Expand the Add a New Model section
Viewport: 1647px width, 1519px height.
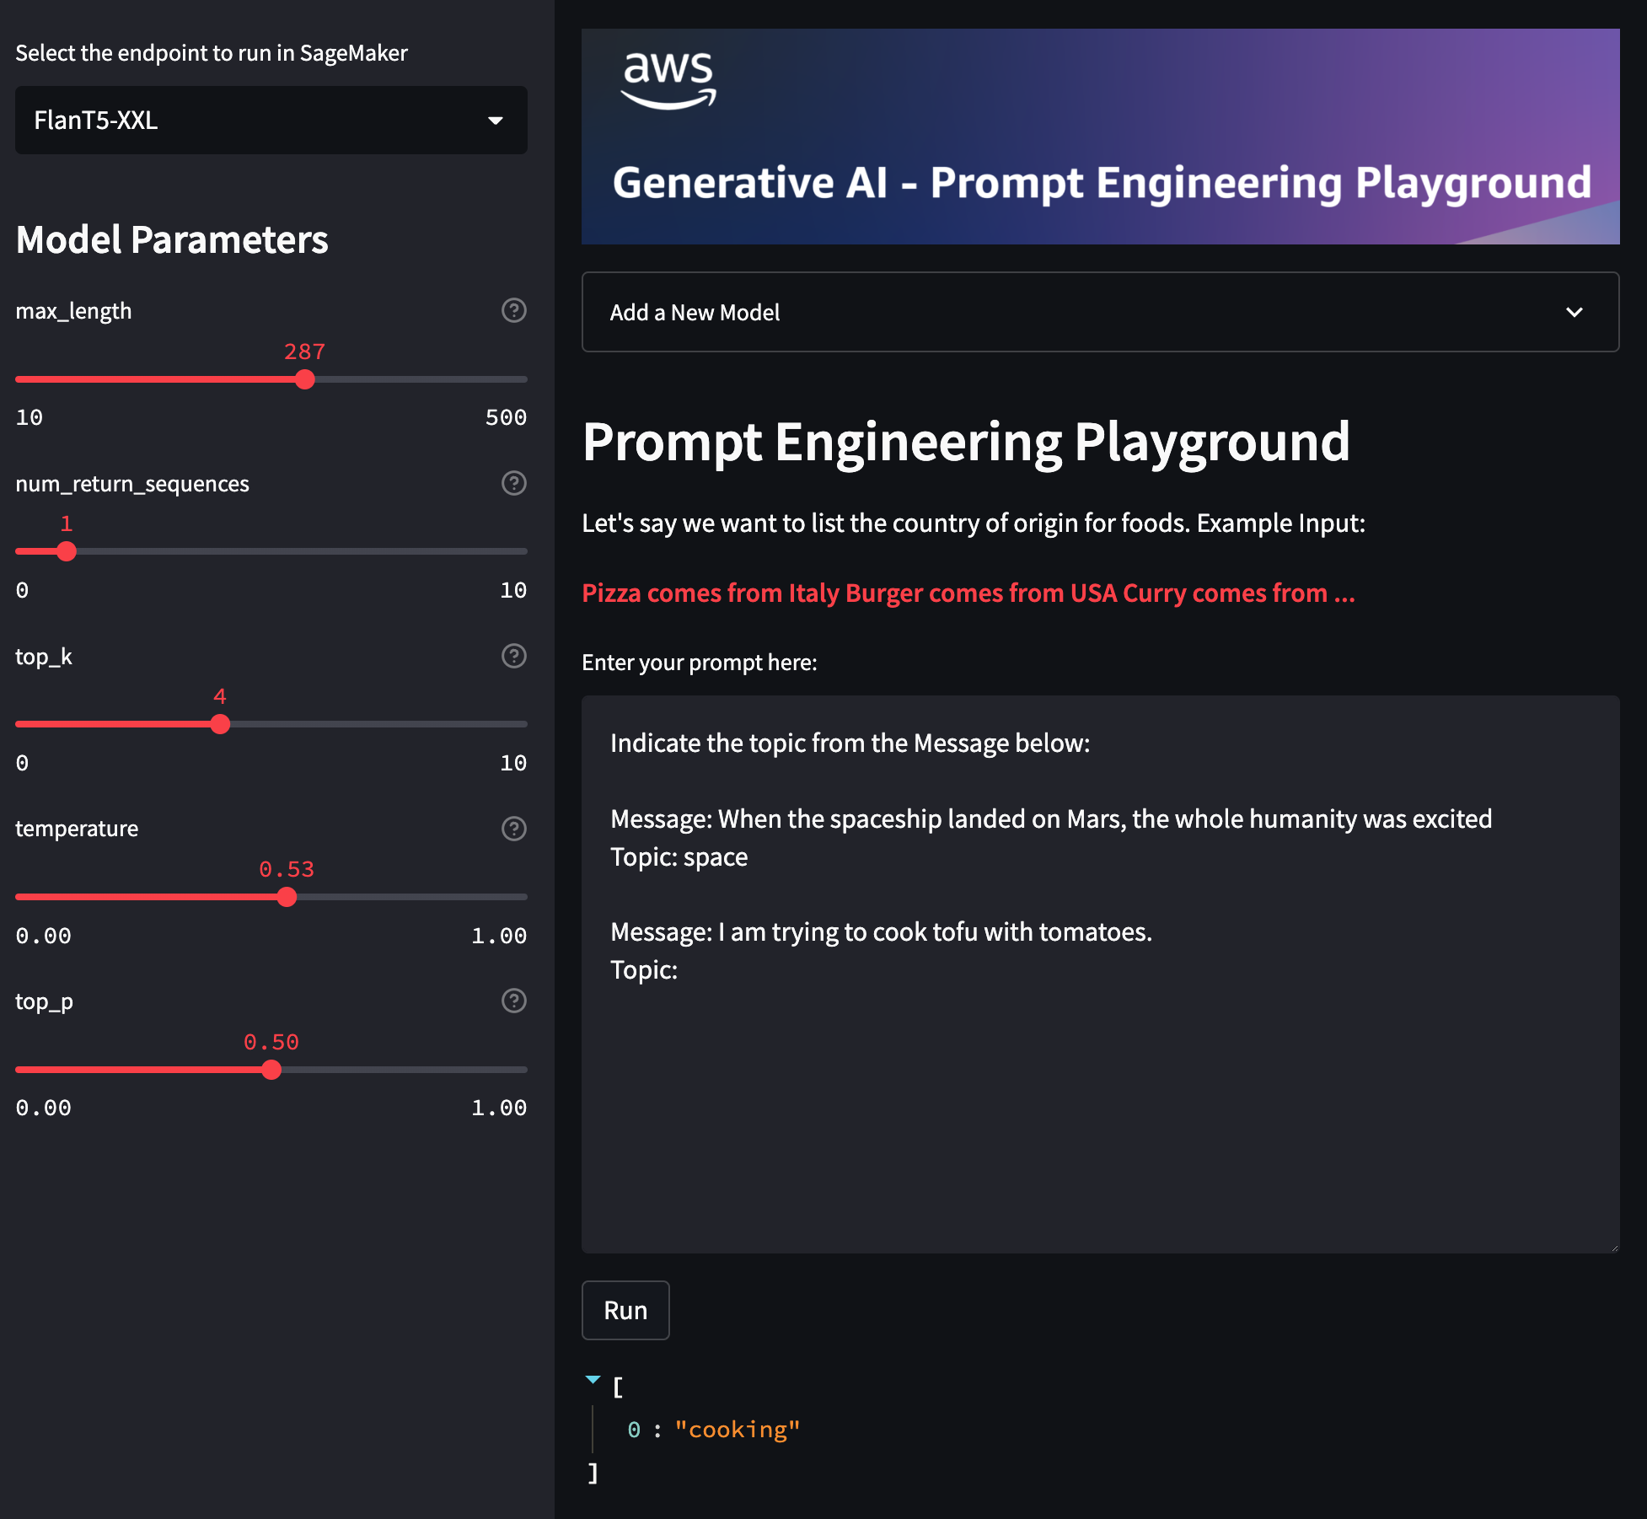tap(1100, 312)
